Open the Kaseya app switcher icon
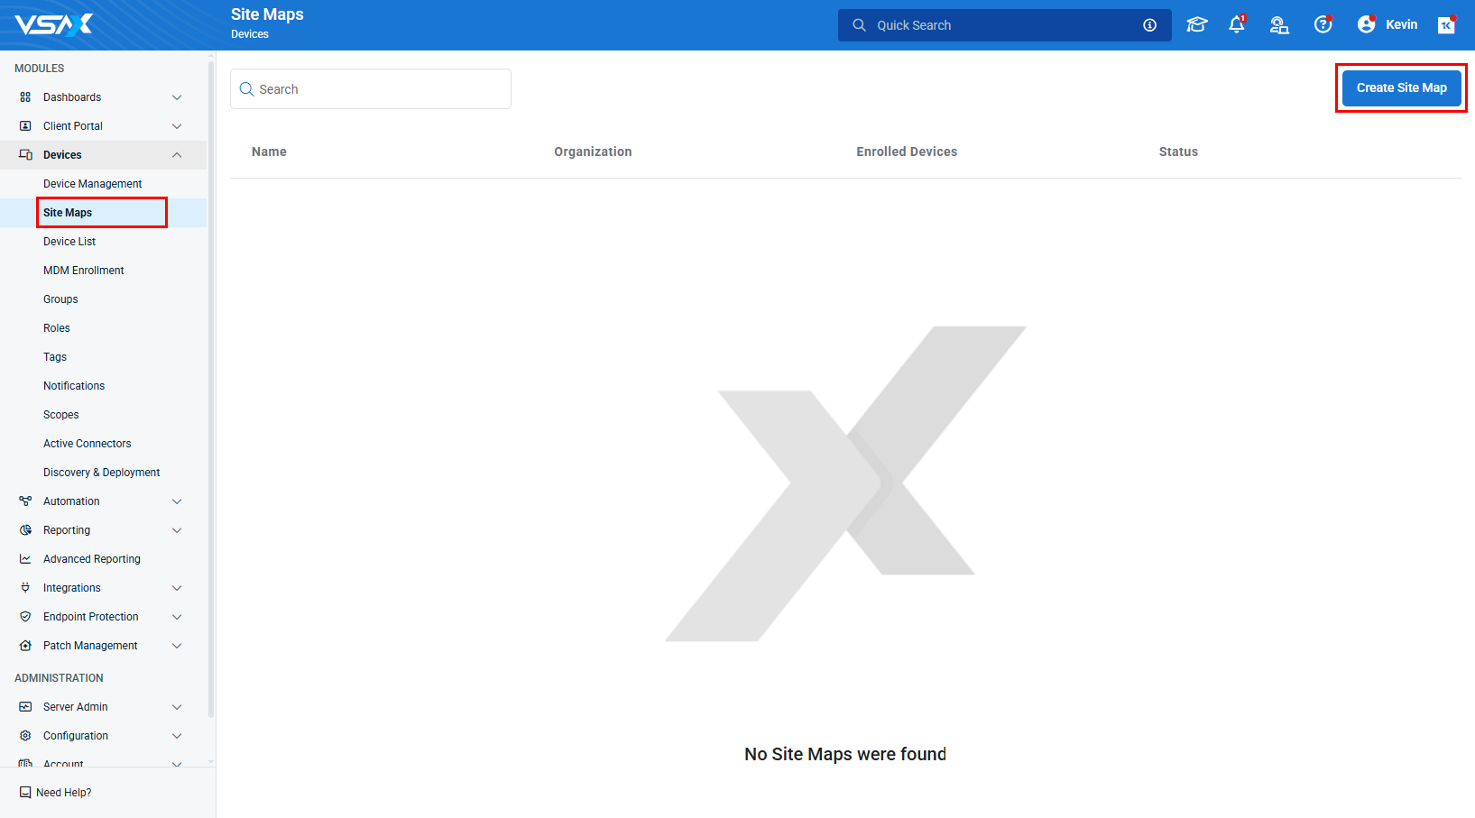 pos(1447,24)
